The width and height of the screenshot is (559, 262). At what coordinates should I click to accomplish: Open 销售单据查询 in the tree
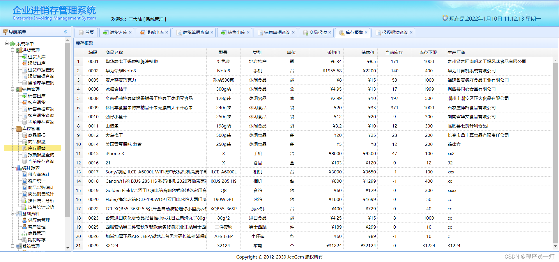pyautogui.click(x=41, y=109)
